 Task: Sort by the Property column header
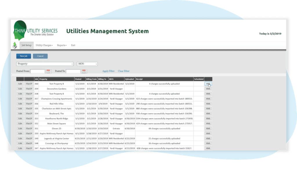(x=44, y=79)
